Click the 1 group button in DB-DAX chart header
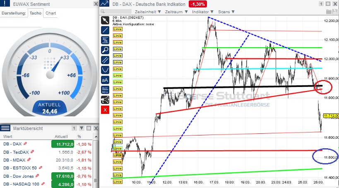This screenshot has height=188, width=339. (321, 4)
